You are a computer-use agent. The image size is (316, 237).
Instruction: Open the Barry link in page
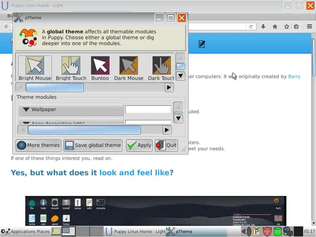click(x=294, y=77)
